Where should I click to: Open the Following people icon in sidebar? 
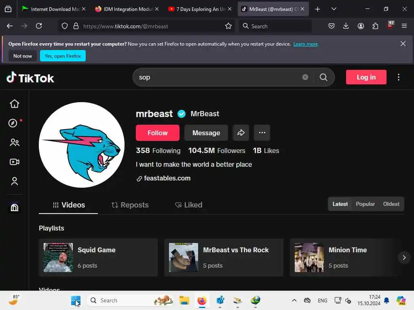click(x=14, y=142)
